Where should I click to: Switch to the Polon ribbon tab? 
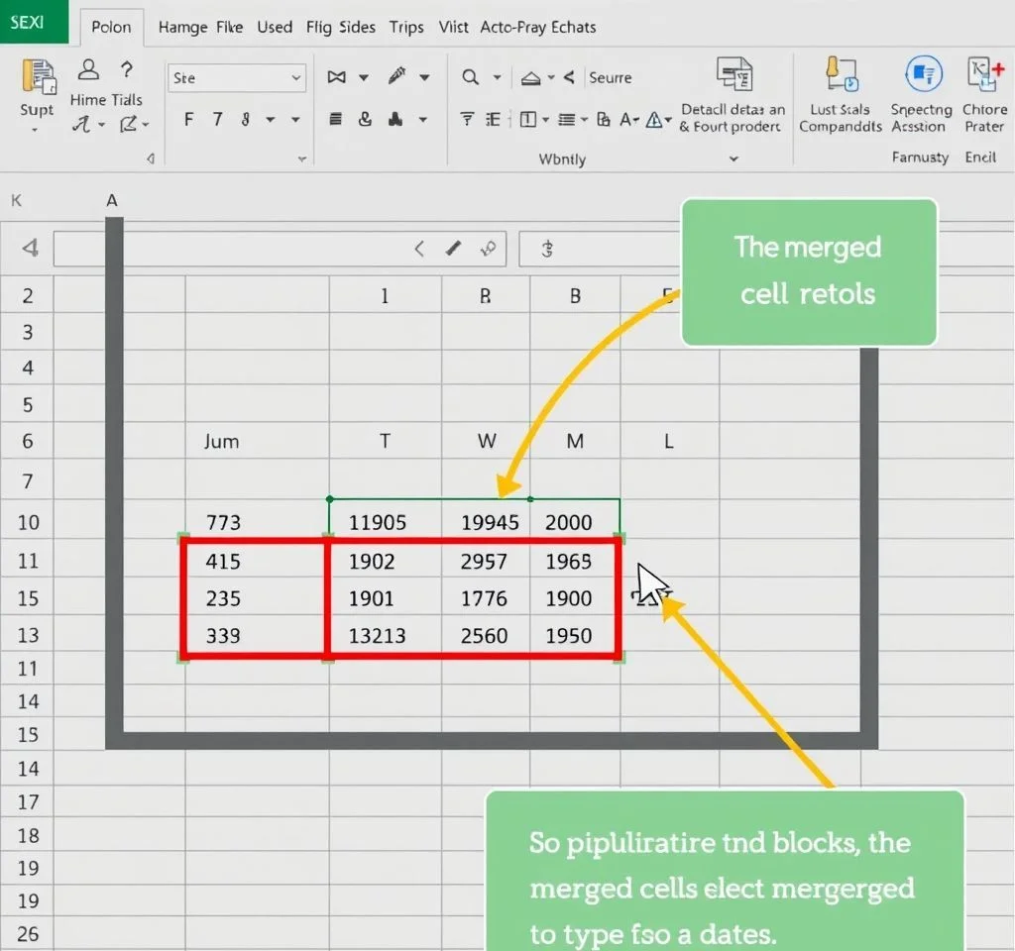point(111,27)
